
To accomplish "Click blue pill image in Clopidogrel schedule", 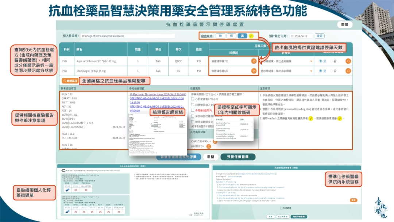I will [x=67, y=212].
